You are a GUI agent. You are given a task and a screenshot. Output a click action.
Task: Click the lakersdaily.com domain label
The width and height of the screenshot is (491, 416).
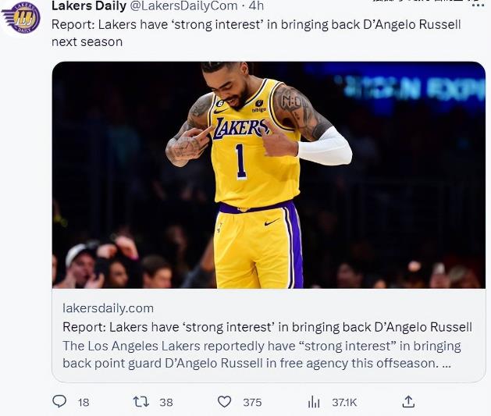108,308
